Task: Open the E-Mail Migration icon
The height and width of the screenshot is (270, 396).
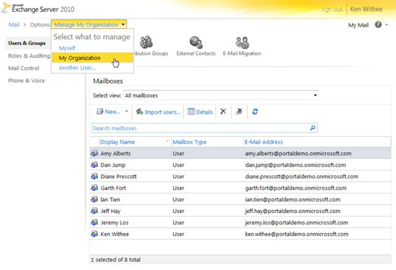Action: coord(242,42)
